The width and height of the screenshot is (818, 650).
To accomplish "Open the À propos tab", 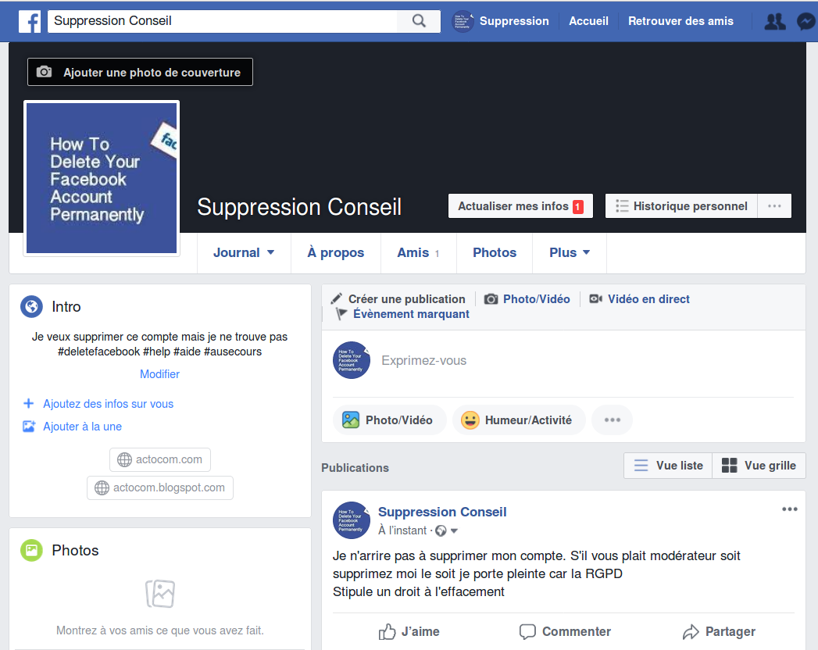I will (336, 253).
